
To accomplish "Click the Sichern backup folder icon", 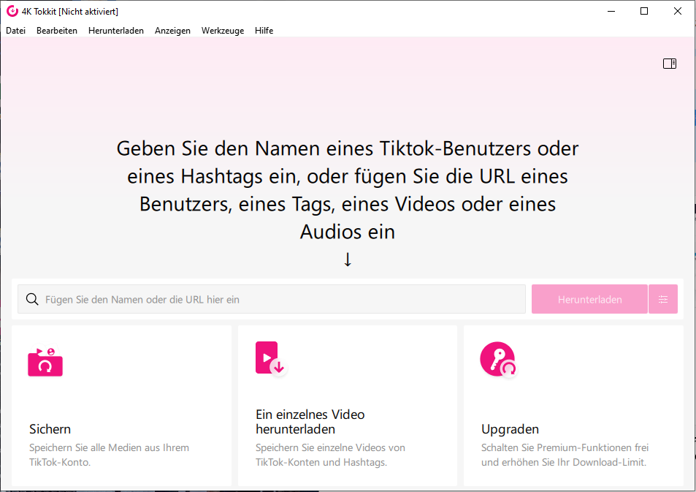I will click(45, 362).
